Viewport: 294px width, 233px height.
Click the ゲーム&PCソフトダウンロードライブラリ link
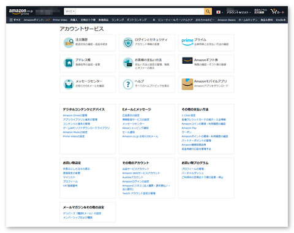point(86,128)
